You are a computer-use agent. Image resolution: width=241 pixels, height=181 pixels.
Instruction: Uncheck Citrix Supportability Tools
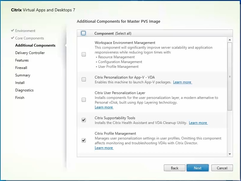pyautogui.click(x=84, y=120)
